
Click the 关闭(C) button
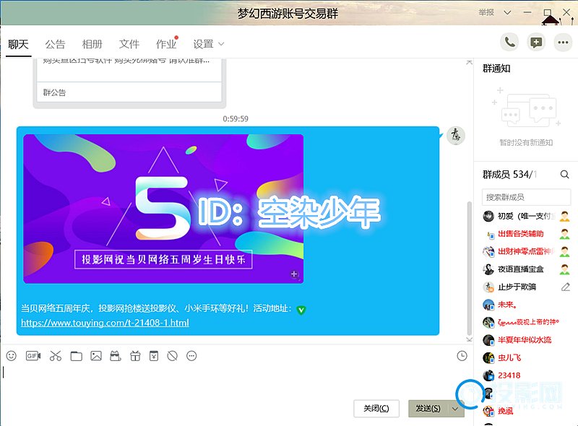coord(376,409)
